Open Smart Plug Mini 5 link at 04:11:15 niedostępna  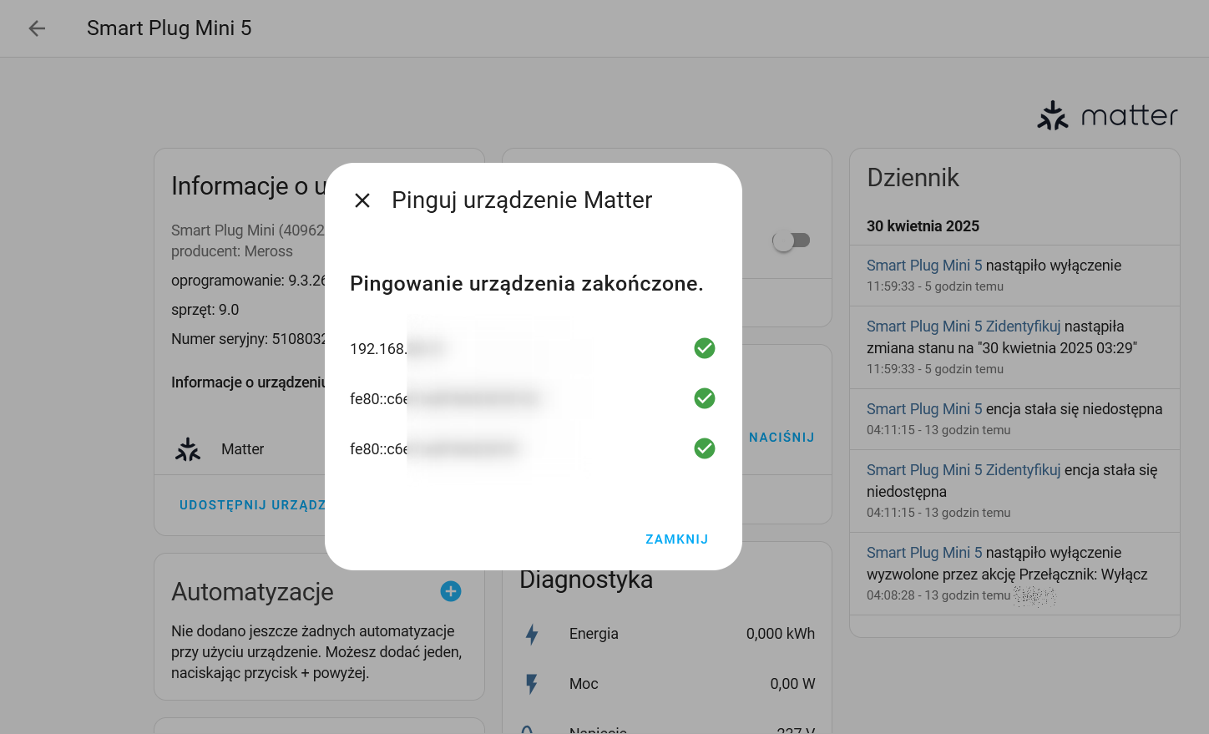(924, 409)
